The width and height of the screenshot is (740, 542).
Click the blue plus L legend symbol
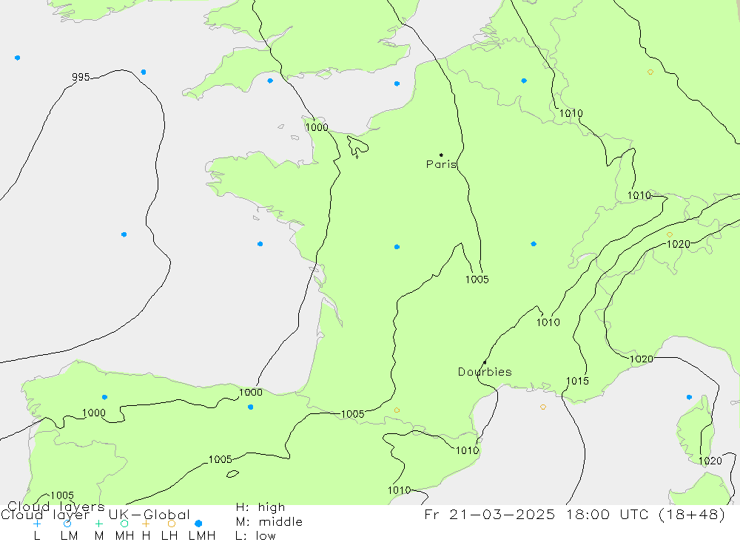(37, 524)
